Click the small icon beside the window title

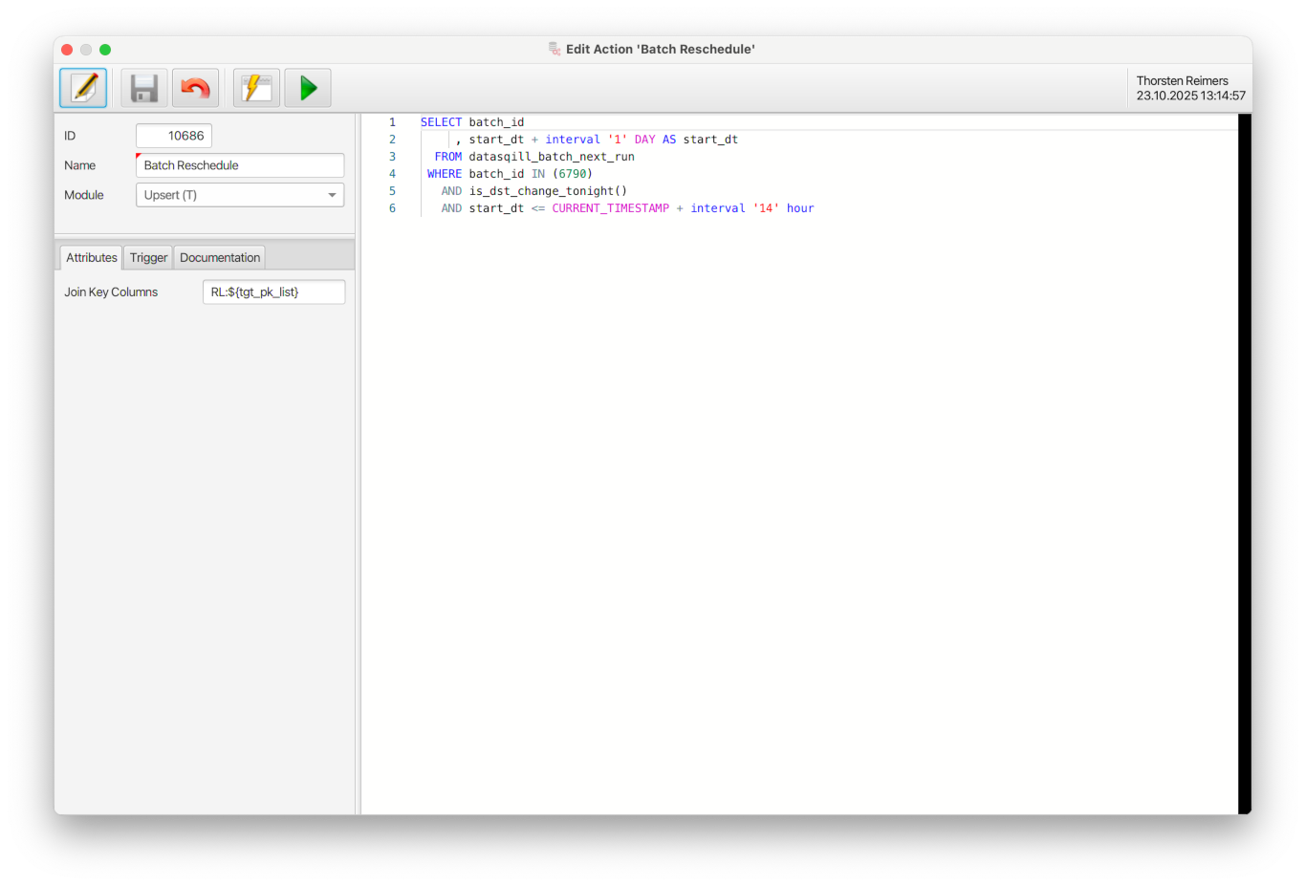point(555,49)
